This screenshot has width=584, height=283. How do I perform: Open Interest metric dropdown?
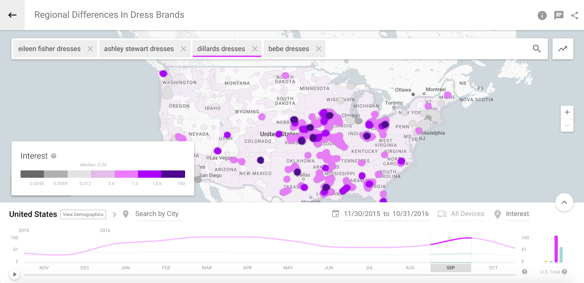pyautogui.click(x=517, y=214)
